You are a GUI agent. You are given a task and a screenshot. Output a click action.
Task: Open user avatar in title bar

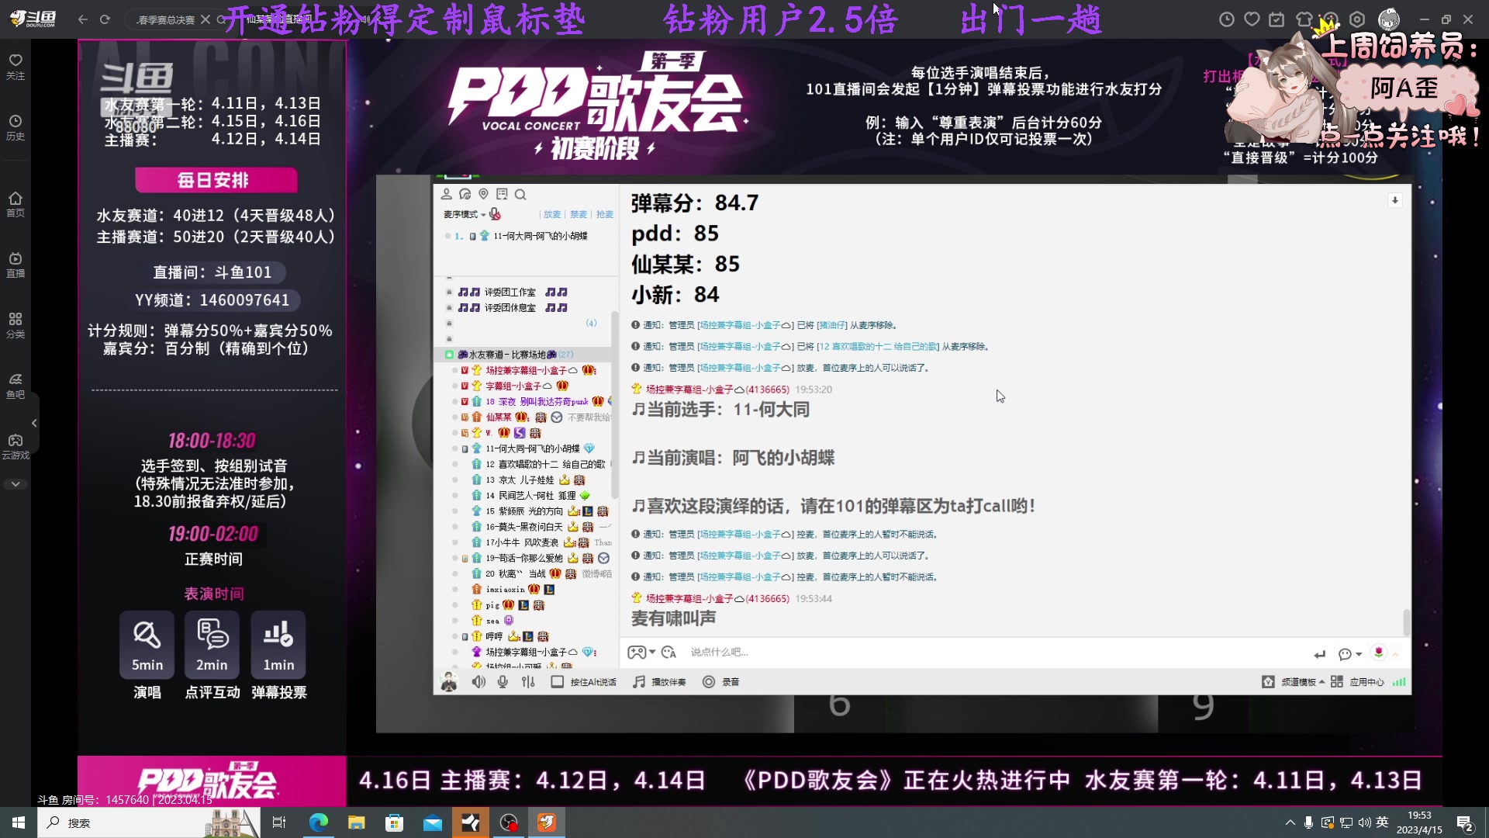tap(1389, 19)
